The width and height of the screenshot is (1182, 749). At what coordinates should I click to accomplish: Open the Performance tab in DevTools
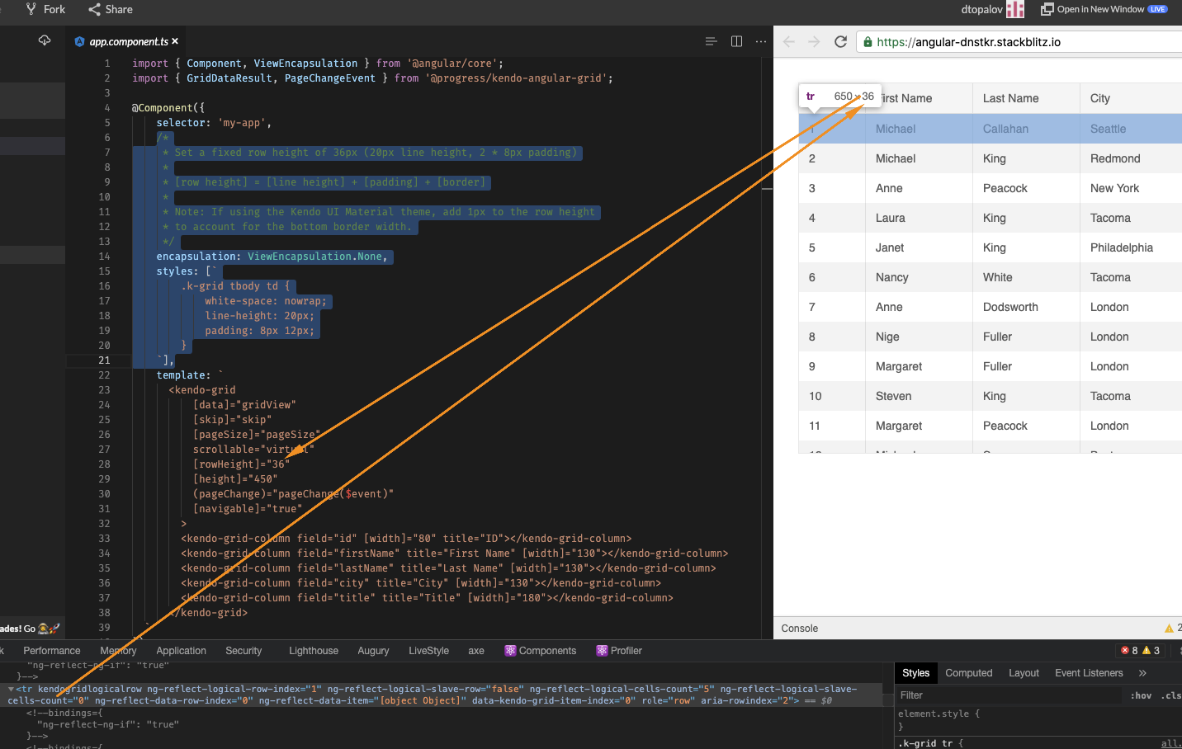click(x=52, y=651)
